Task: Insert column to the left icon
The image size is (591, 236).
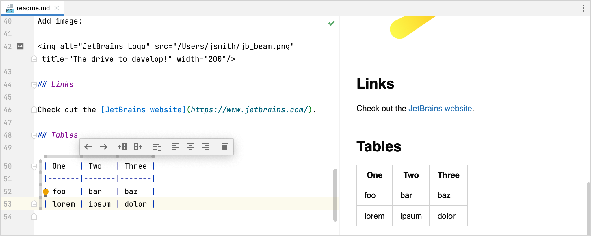Action: [x=122, y=147]
